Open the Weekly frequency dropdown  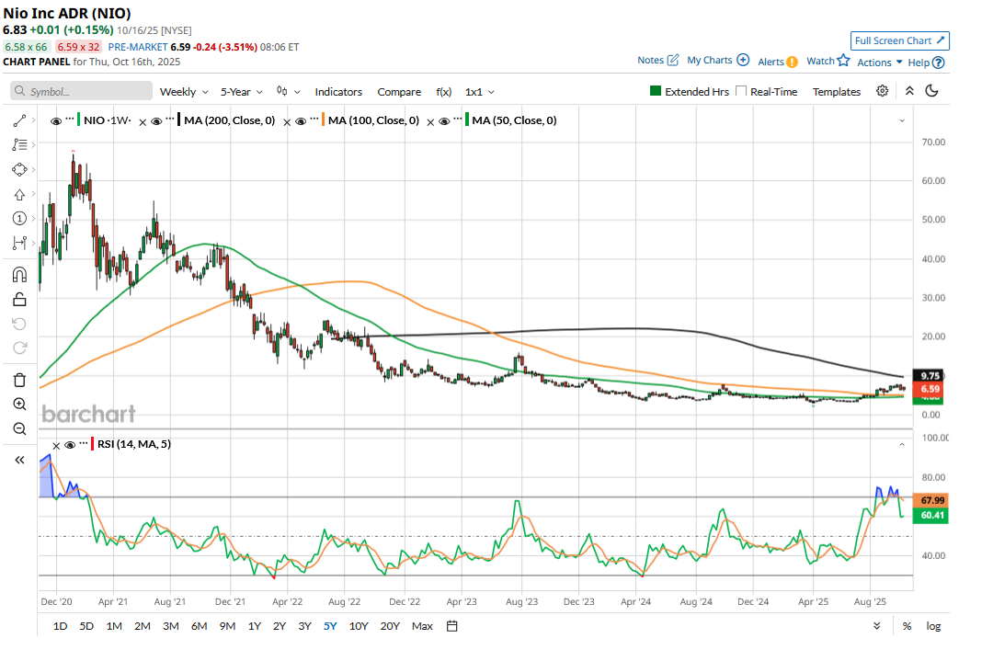point(184,92)
